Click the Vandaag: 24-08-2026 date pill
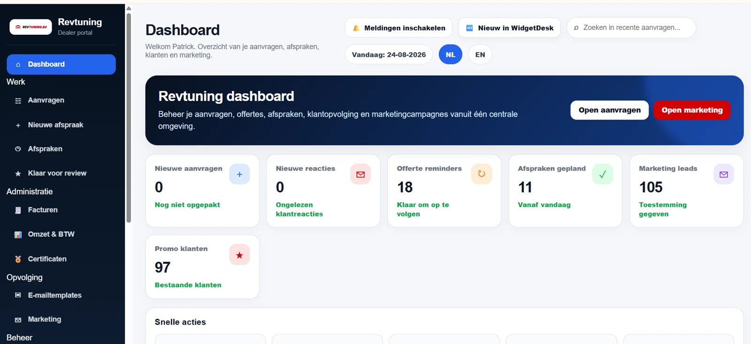Viewport: 751px width, 344px height. click(389, 54)
